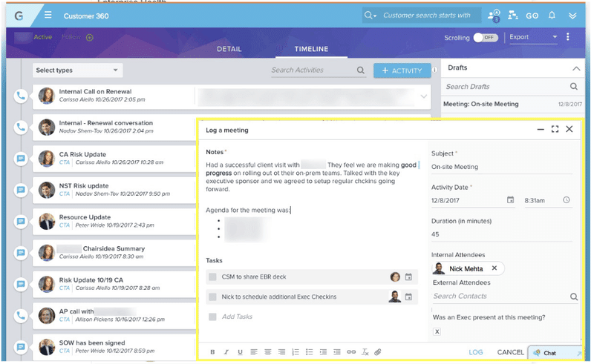Insert a numbered list in notes
This screenshot has width=594, height=364.
(x=296, y=352)
